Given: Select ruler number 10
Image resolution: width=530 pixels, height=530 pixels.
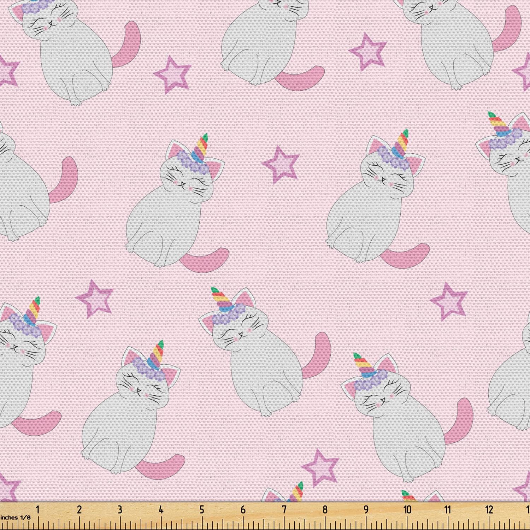Looking at the screenshot, I should (x=407, y=510).
